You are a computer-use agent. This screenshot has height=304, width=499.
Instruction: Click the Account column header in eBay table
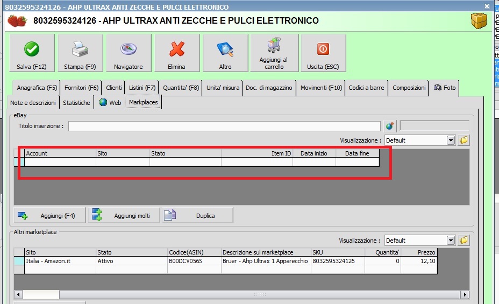[60, 153]
